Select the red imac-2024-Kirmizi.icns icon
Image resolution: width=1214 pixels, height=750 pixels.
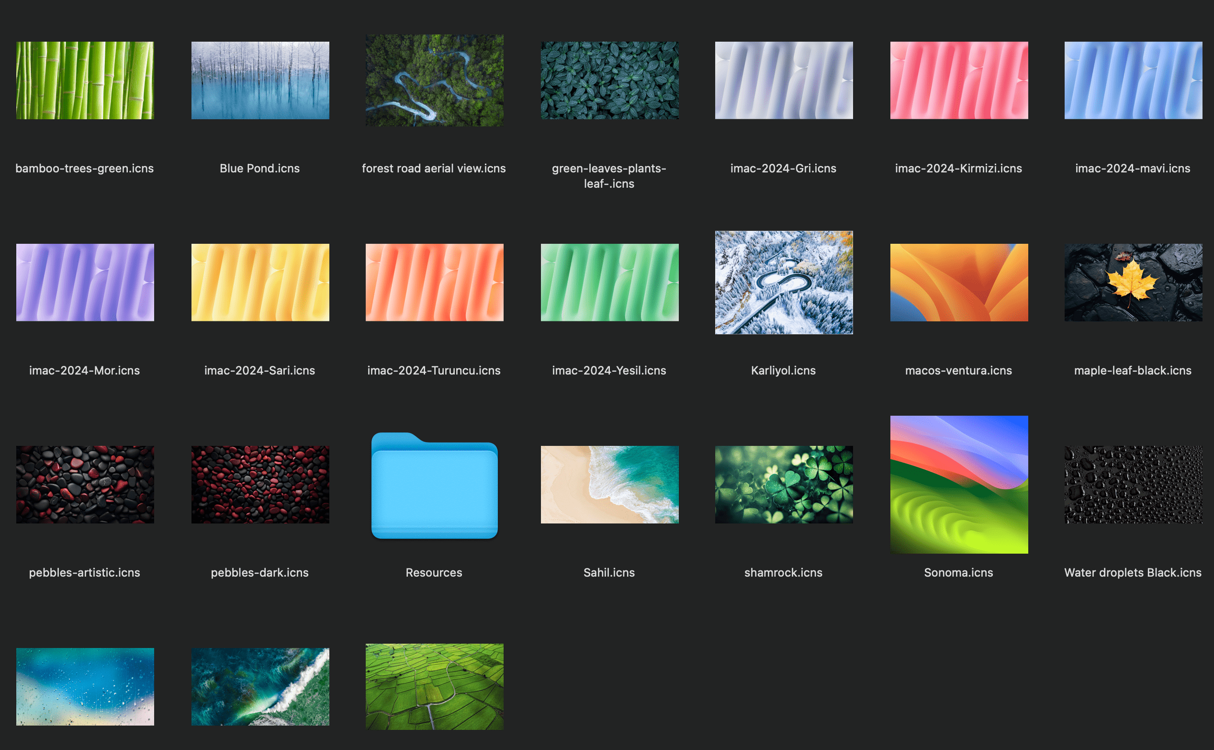point(959,80)
